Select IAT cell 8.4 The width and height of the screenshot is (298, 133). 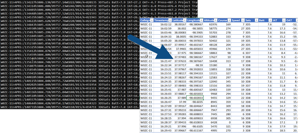point(278,53)
